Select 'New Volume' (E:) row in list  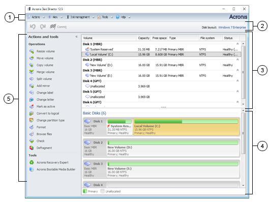pyautogui.click(x=161, y=75)
